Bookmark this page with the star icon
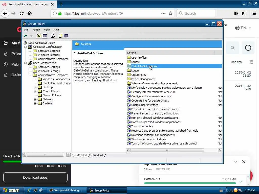Viewport: 259px width, 194px height. click(170, 13)
